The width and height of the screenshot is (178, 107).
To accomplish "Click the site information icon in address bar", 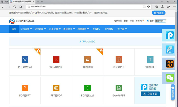I will point(29,7).
